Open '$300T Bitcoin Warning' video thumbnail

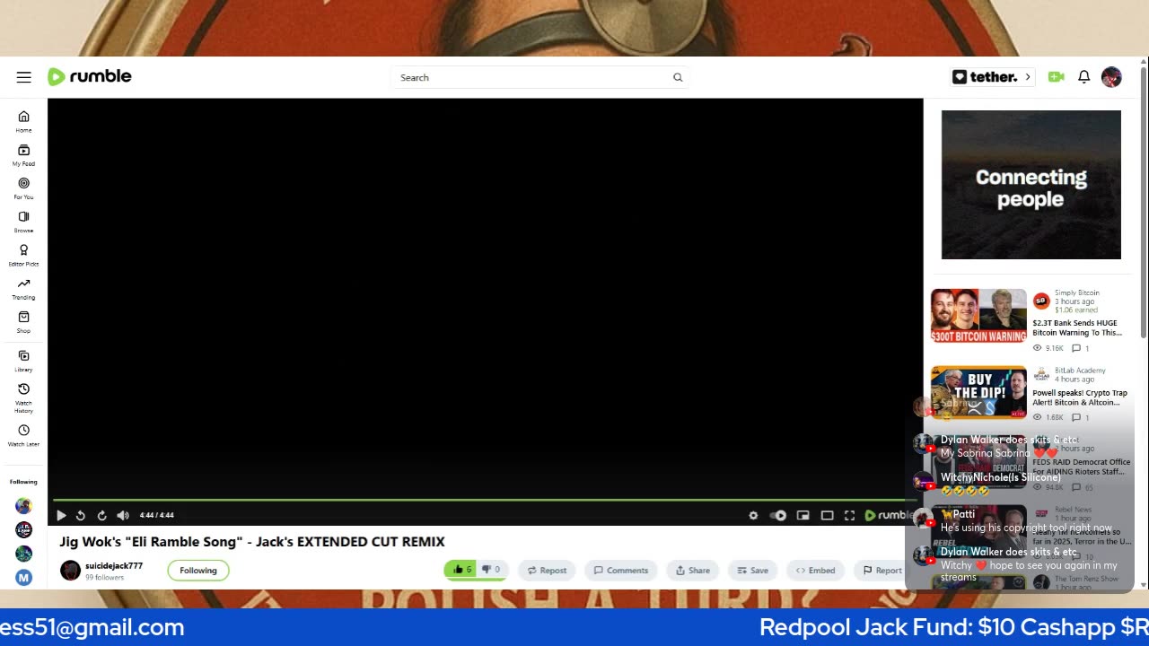click(x=978, y=316)
